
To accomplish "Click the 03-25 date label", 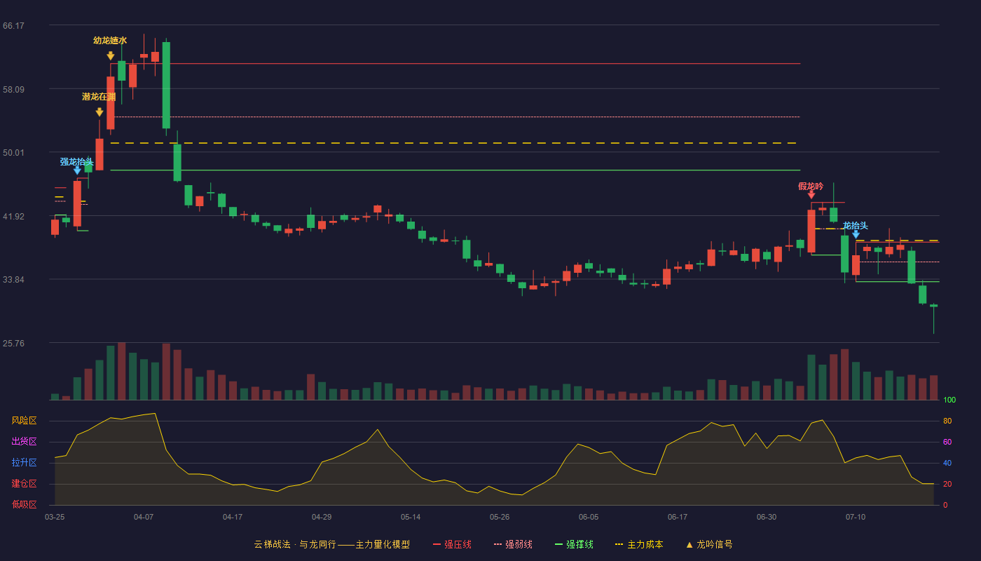I will coord(55,517).
